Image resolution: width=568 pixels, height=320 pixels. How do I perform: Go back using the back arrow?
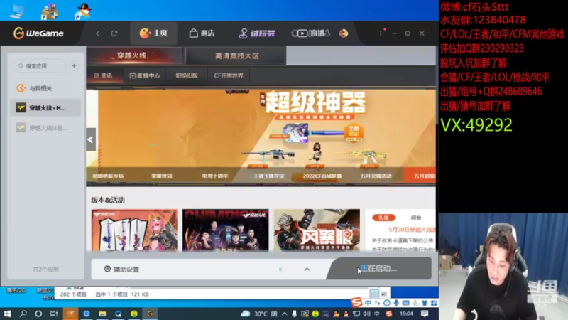coord(98,33)
